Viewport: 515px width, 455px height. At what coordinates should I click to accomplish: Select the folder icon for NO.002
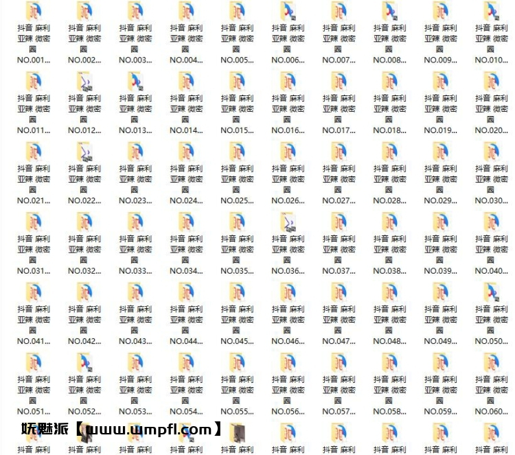84,11
